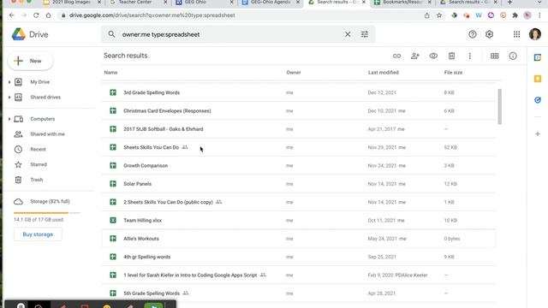The width and height of the screenshot is (548, 308).
Task: Open the search filter options icon
Action: click(365, 34)
